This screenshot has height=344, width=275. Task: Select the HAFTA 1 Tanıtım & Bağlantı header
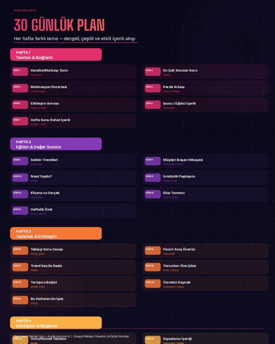pos(56,54)
